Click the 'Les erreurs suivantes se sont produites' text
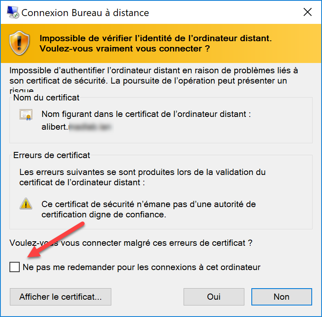The image size is (322, 317). click(x=142, y=177)
